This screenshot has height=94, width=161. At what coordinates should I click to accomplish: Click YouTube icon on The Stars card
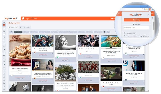103,86
